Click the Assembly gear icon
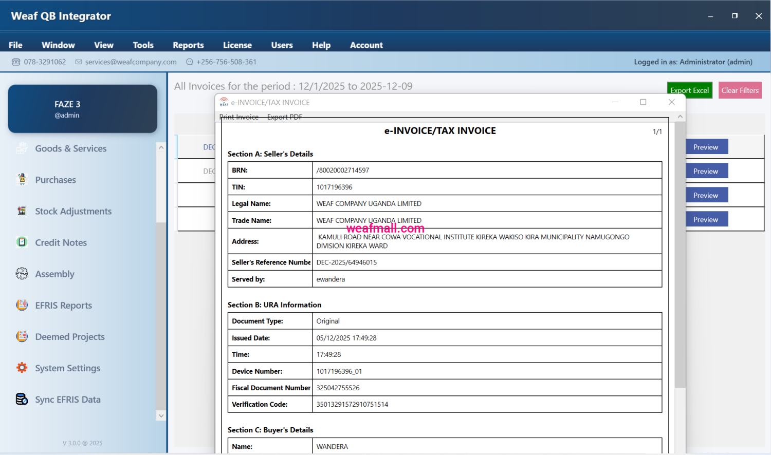Viewport: 771px width, 455px height. point(22,274)
